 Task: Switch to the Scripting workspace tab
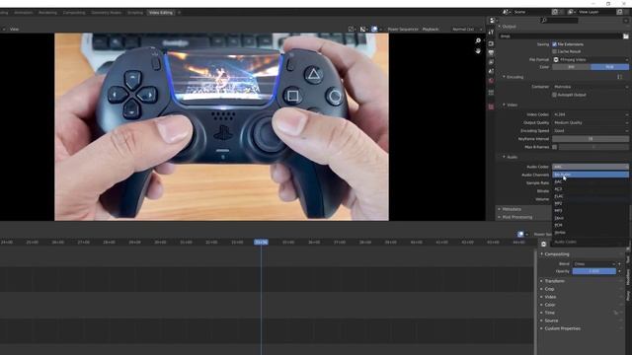click(x=135, y=13)
